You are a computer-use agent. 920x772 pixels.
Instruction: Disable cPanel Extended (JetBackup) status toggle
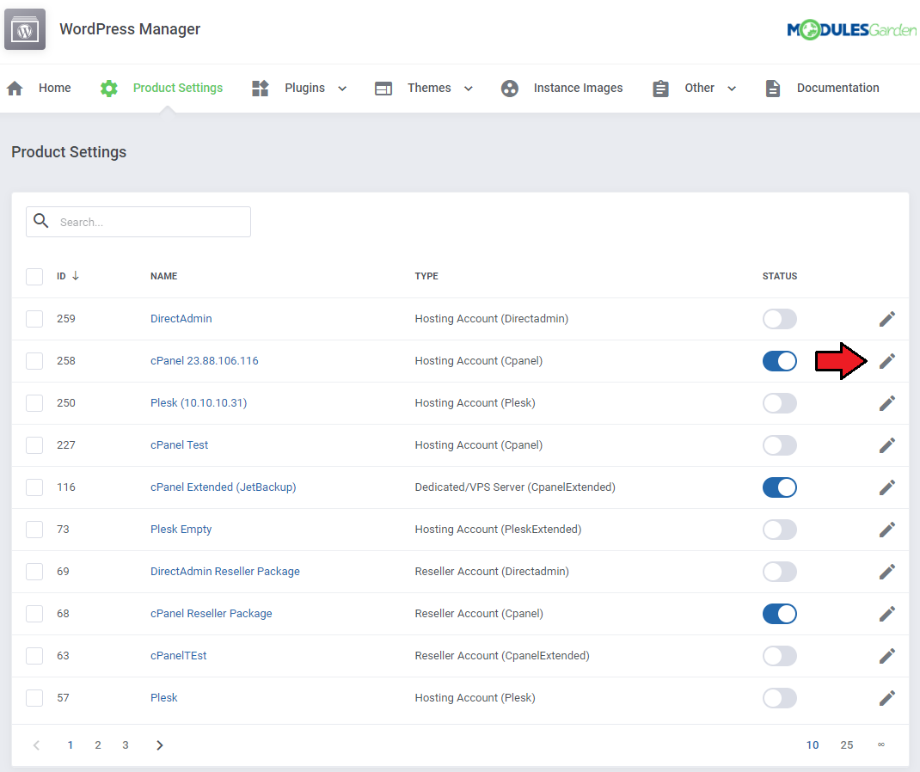tap(779, 487)
